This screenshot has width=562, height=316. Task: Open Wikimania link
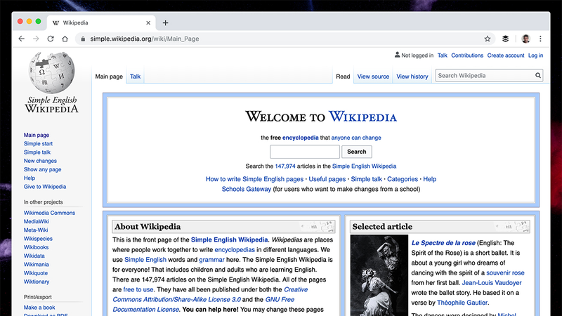37,265
